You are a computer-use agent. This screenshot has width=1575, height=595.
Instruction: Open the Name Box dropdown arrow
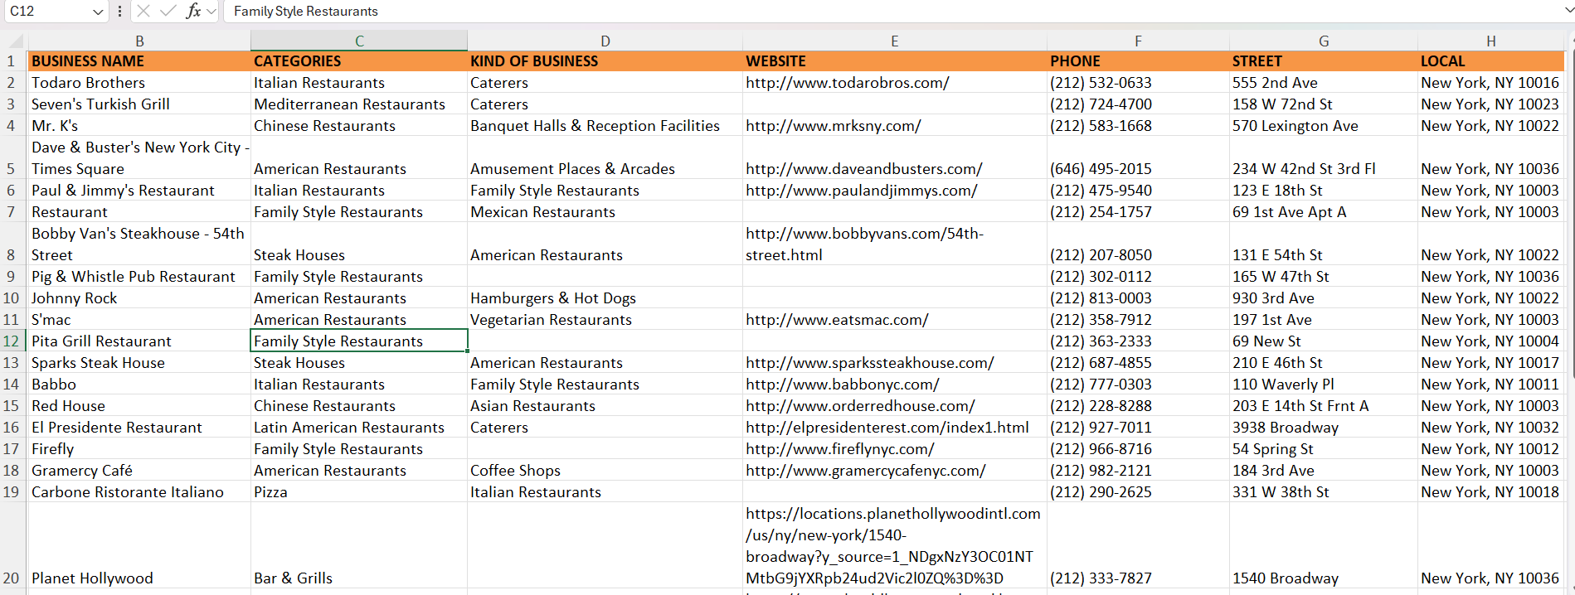coord(98,12)
